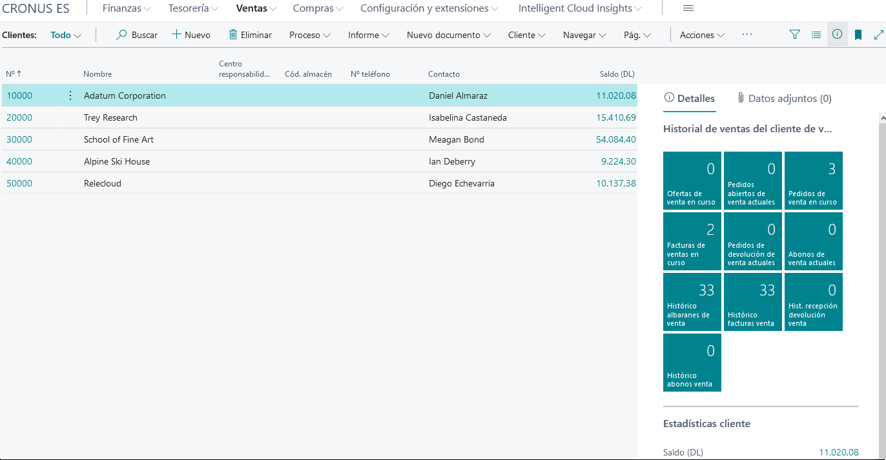The height and width of the screenshot is (460, 886).
Task: Open the Todo view filter dropdown
Action: pos(66,35)
